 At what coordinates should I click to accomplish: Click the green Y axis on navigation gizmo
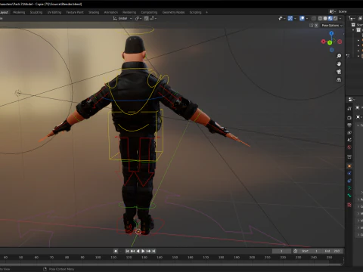pyautogui.click(x=330, y=43)
